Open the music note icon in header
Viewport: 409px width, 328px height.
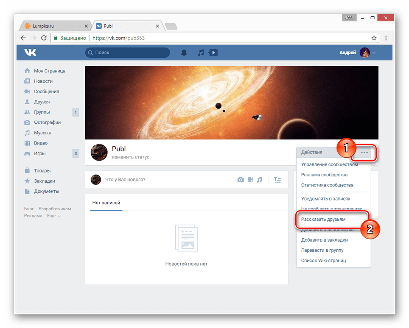201,53
